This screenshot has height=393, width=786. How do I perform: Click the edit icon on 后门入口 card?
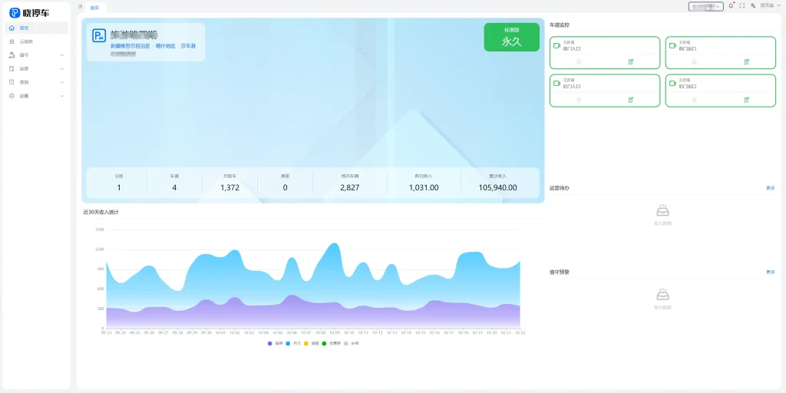tap(631, 99)
